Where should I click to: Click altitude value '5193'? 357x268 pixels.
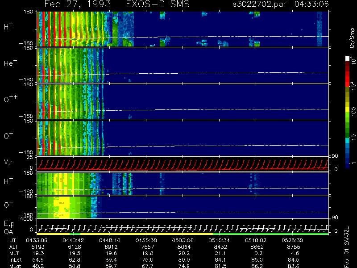(x=38, y=247)
